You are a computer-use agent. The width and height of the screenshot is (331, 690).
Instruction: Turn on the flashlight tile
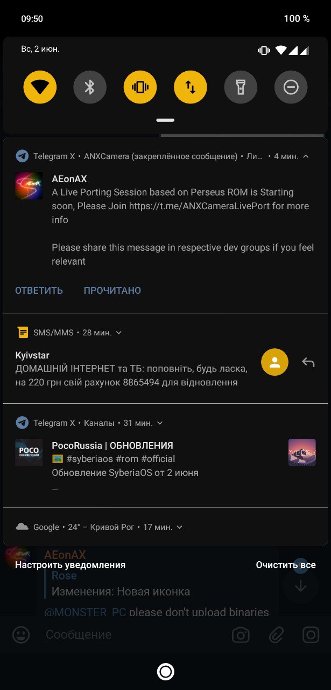coord(241,87)
